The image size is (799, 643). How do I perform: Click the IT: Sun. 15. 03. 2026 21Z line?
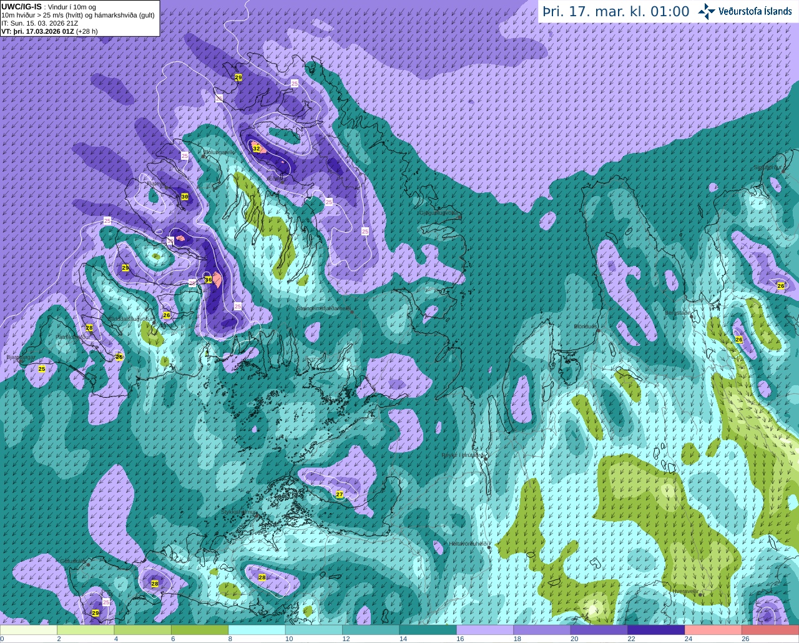[39, 23]
